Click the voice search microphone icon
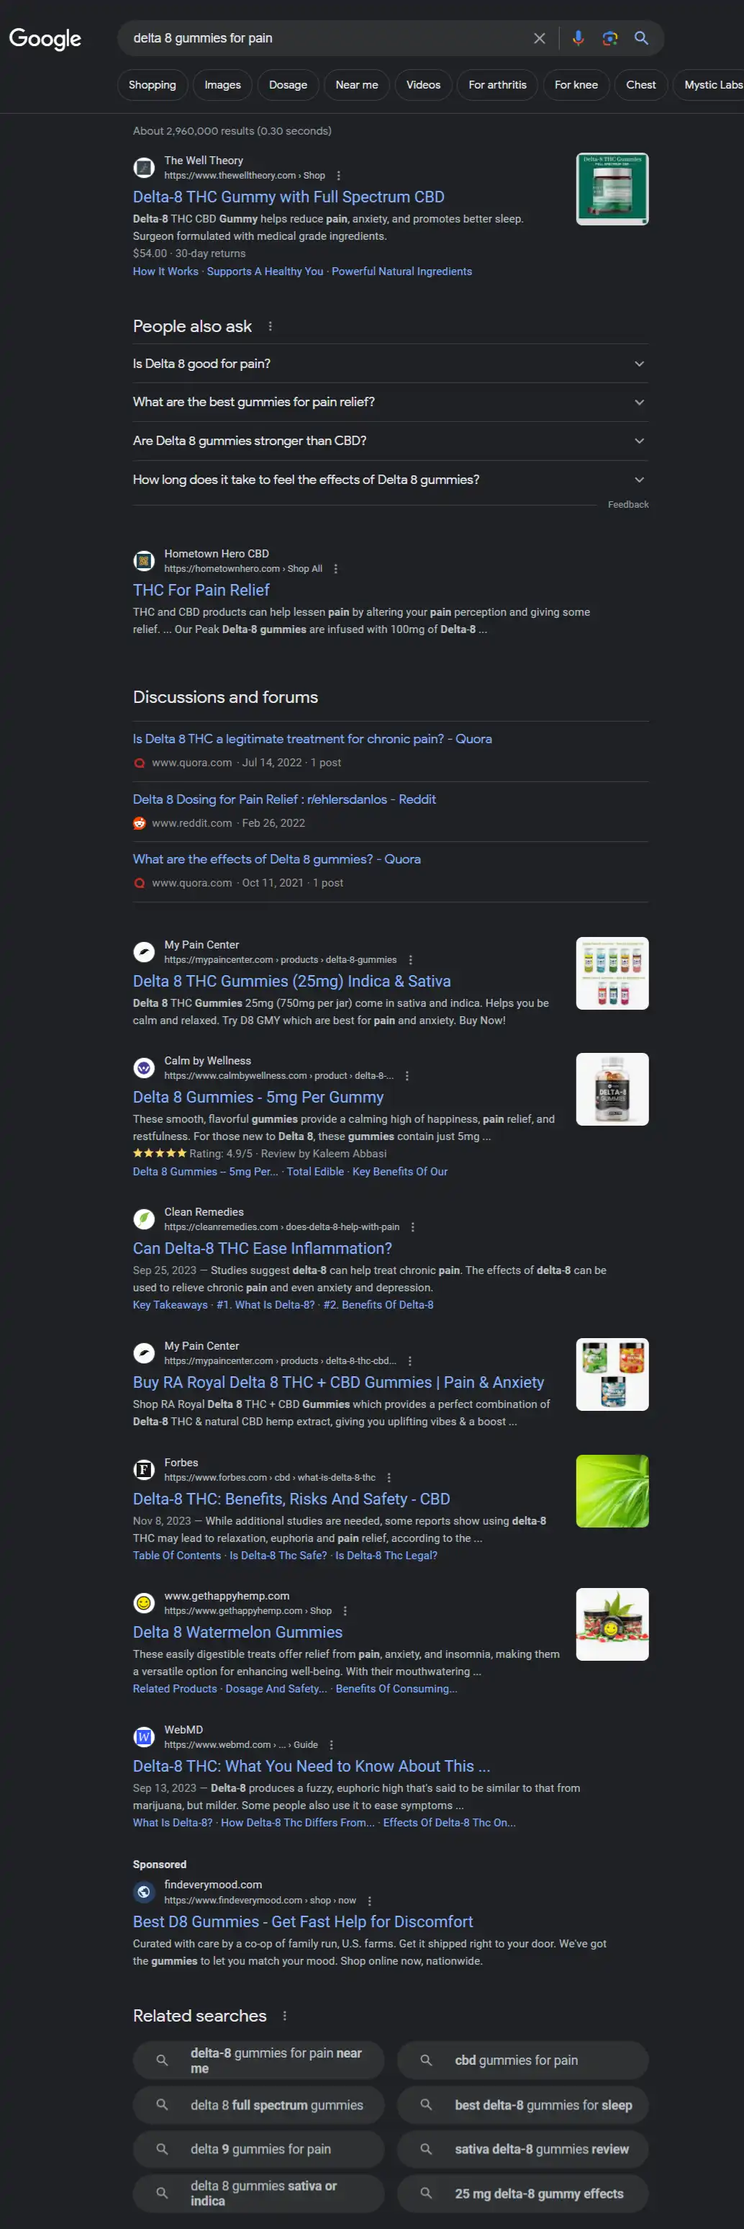This screenshot has width=744, height=2229. [578, 38]
